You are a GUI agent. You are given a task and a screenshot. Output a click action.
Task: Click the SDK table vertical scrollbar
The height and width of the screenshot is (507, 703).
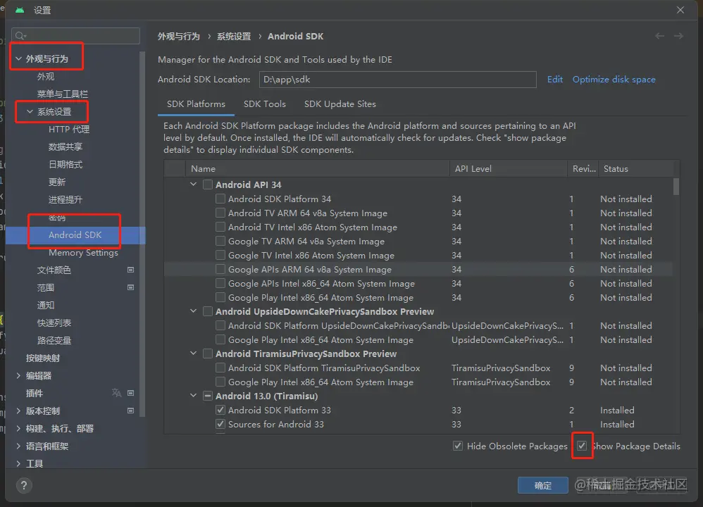pyautogui.click(x=676, y=187)
